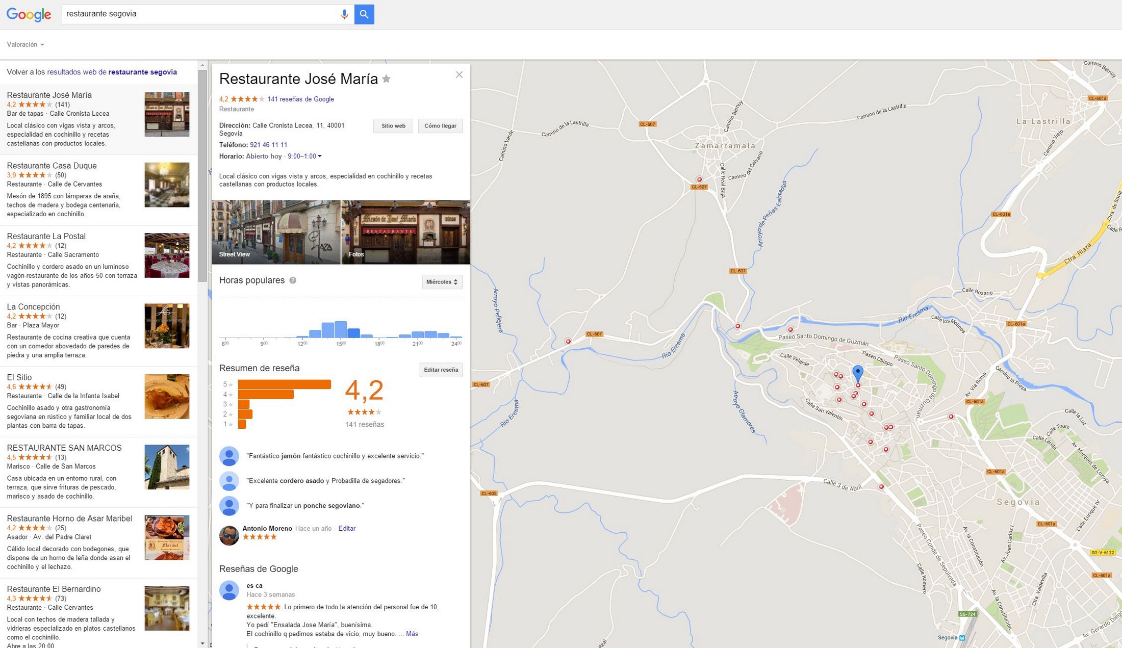Click the Segovia train station map icon
Image resolution: width=1122 pixels, height=648 pixels.
click(x=962, y=638)
